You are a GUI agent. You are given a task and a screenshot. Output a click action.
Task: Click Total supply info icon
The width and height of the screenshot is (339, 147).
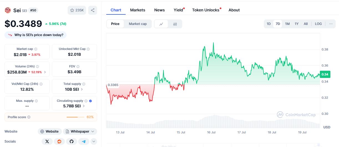point(84,84)
